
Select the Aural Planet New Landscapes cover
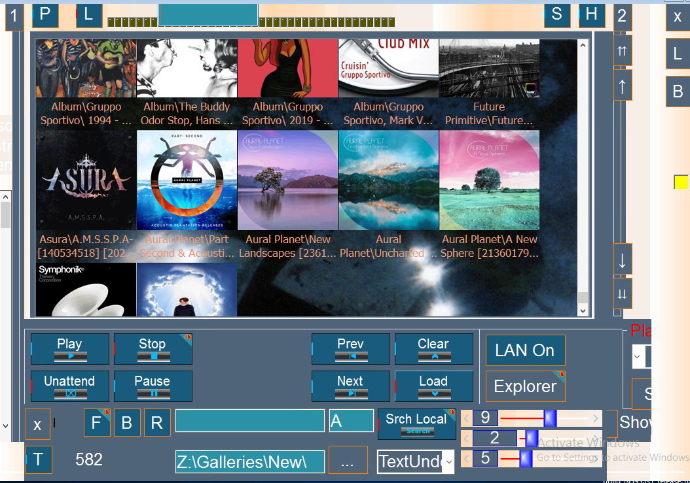click(288, 180)
